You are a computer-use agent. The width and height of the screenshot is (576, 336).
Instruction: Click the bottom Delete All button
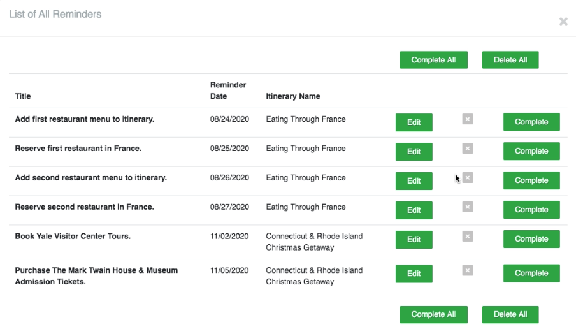(510, 315)
